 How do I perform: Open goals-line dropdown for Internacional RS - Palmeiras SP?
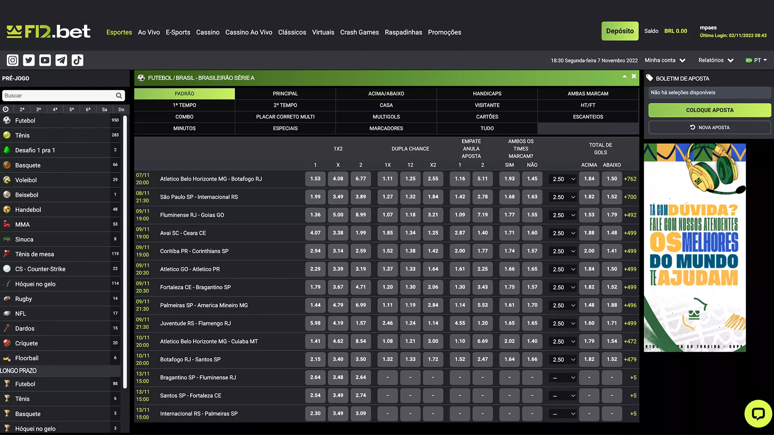point(563,414)
